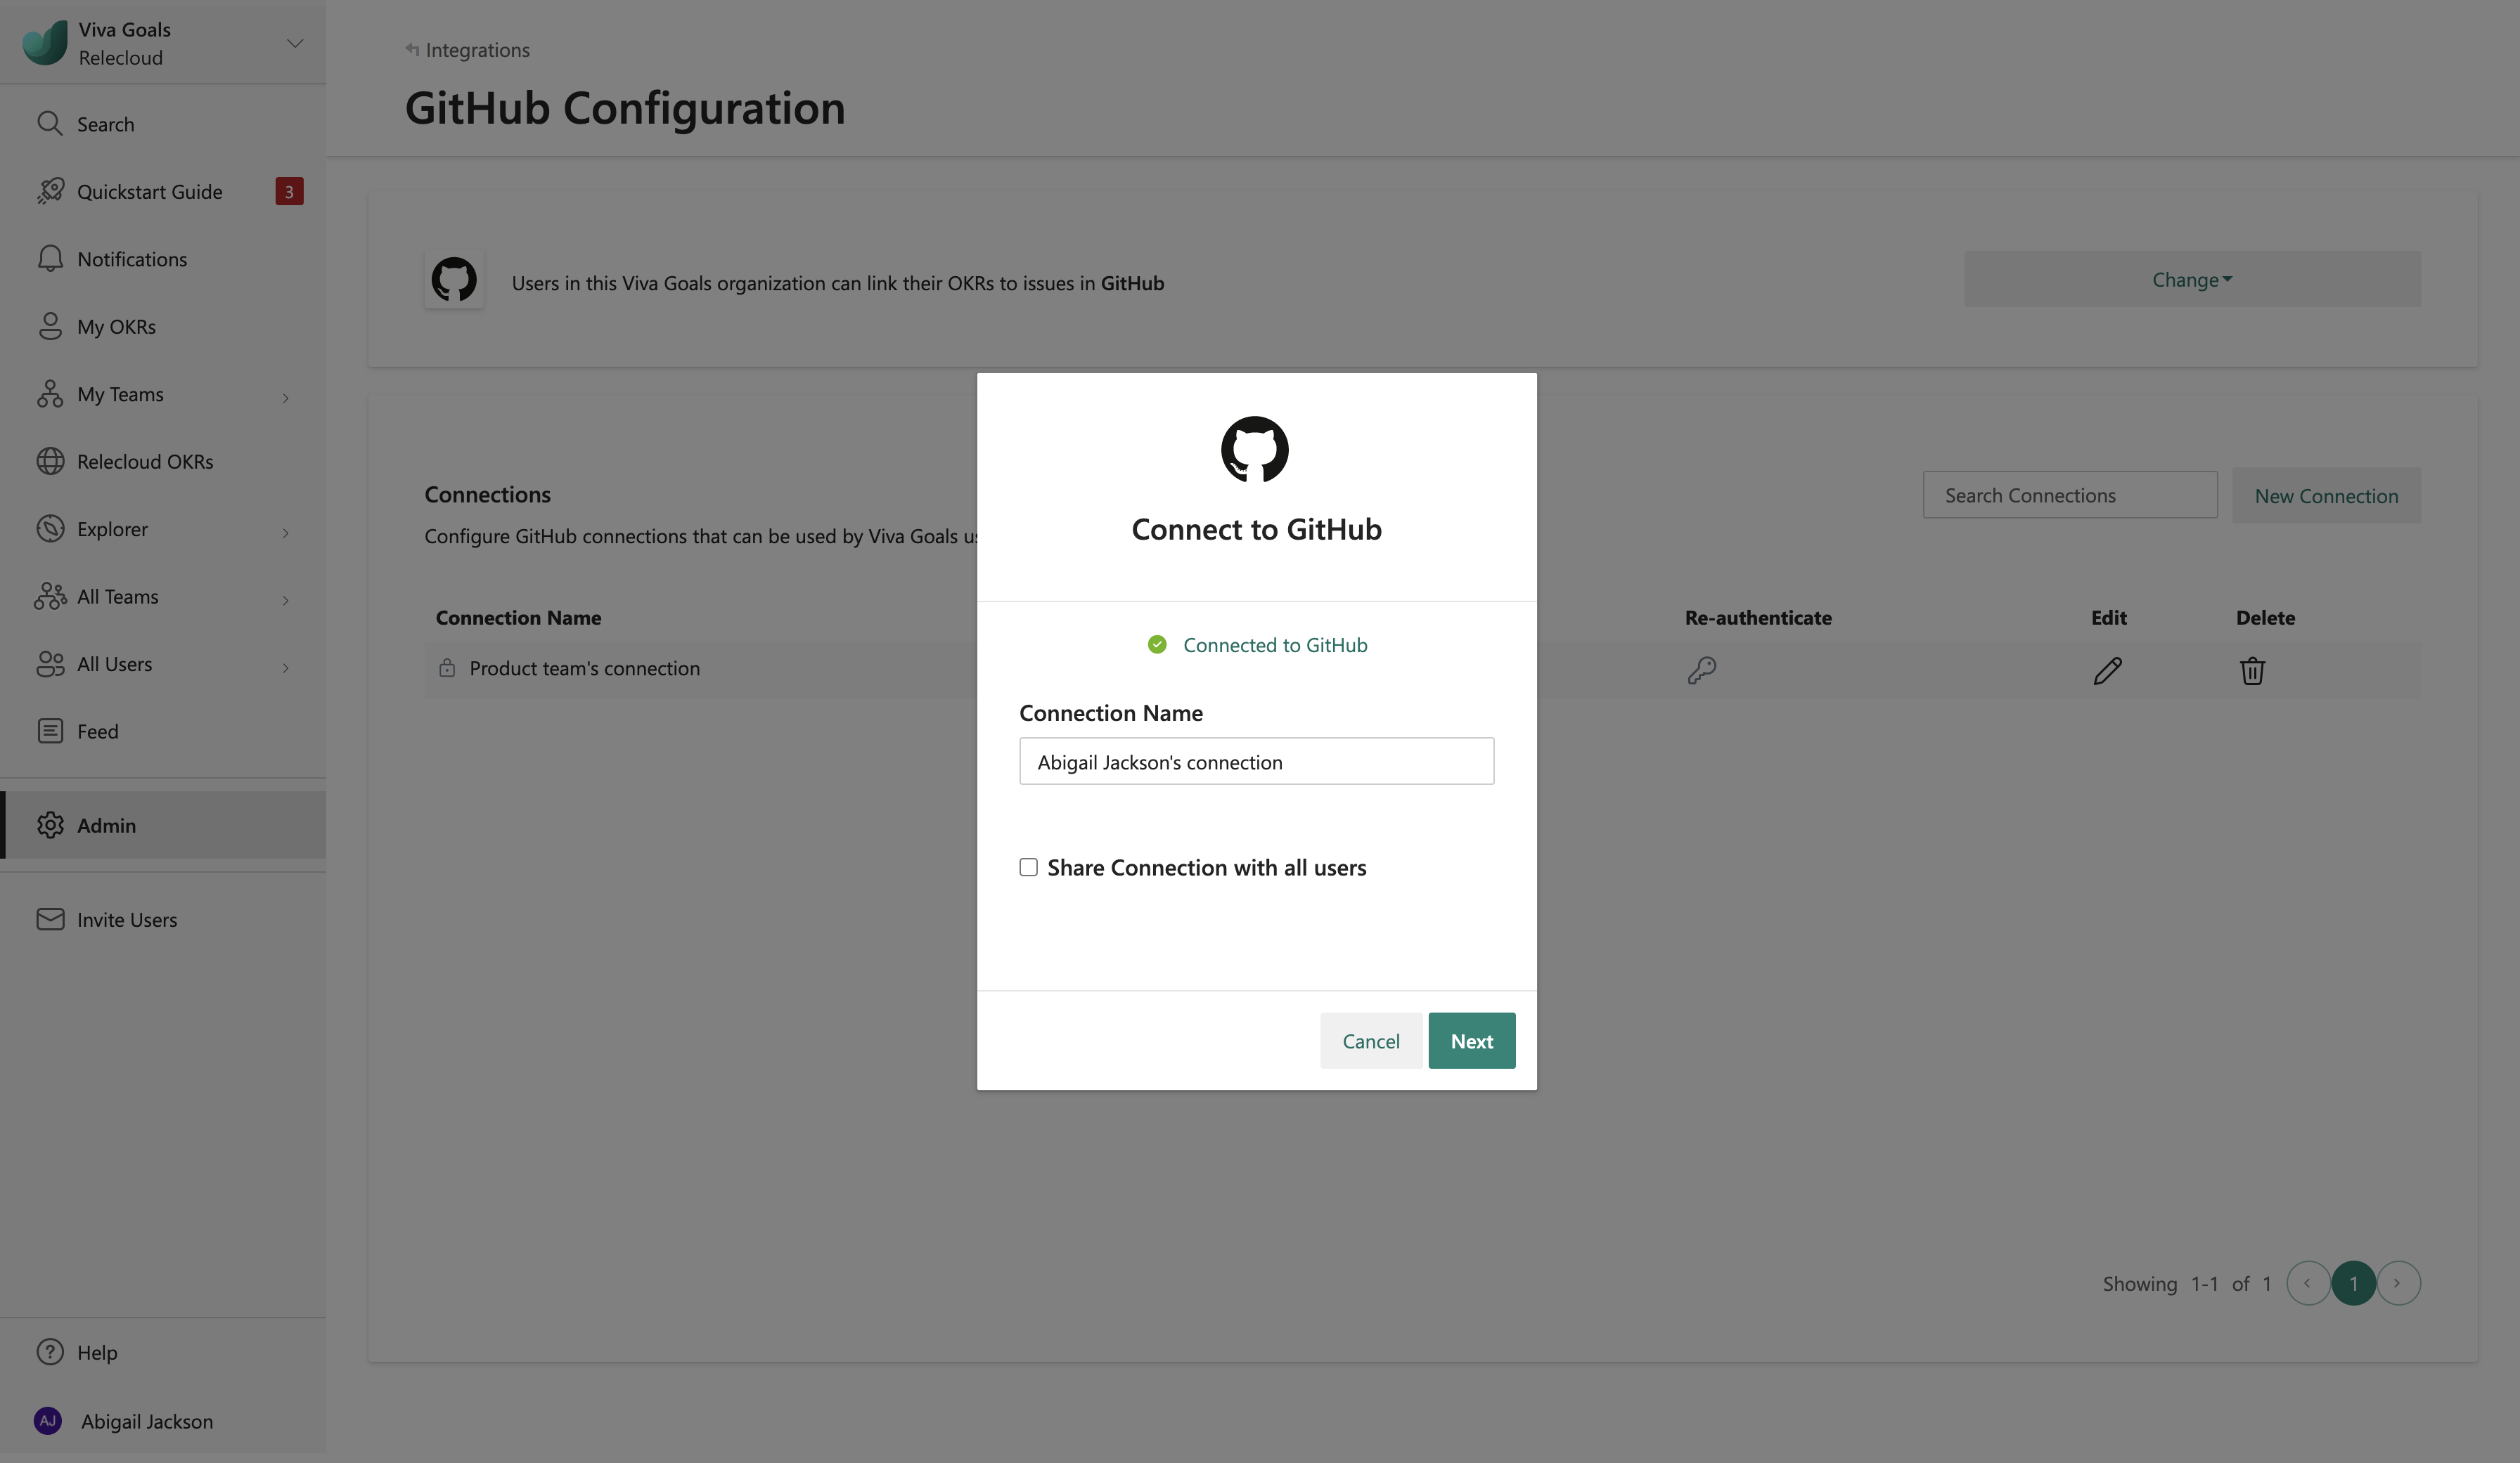Open Notifications bell in sidebar
Screen dimensions: 2520x1463
[x=50, y=259]
